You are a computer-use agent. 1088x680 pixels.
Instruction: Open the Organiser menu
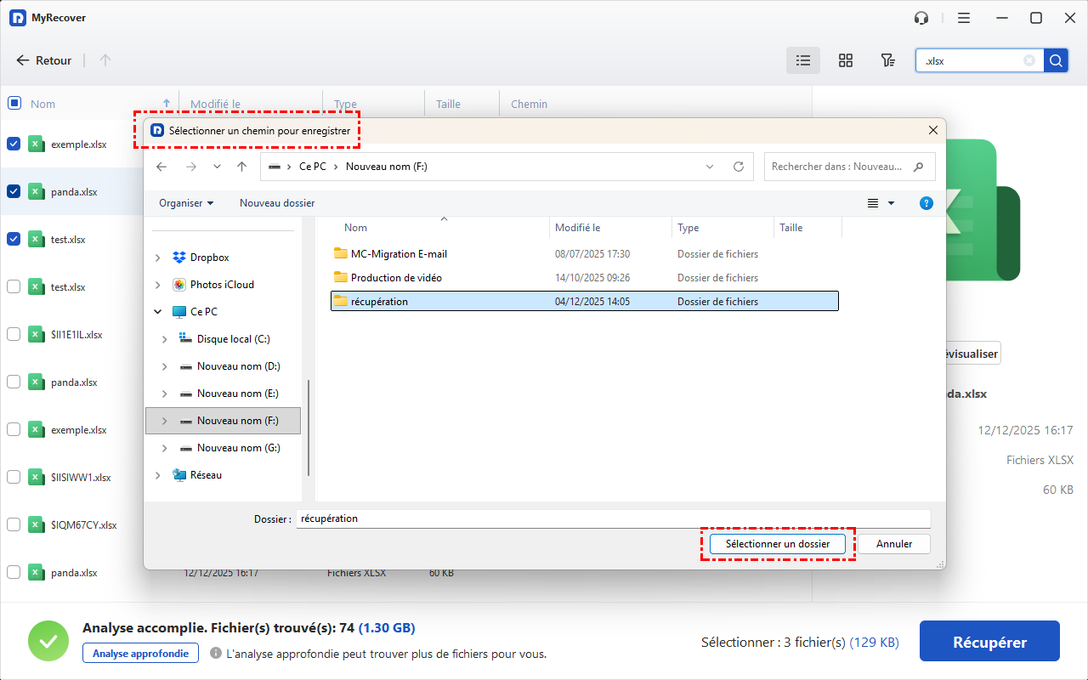click(x=186, y=203)
